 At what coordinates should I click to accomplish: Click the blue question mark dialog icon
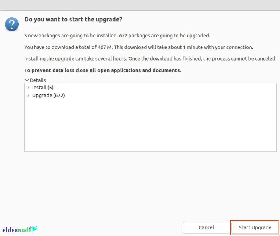[x=12, y=24]
